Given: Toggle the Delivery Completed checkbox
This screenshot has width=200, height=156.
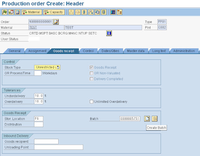Looking at the screenshot, I should (x=91, y=79).
